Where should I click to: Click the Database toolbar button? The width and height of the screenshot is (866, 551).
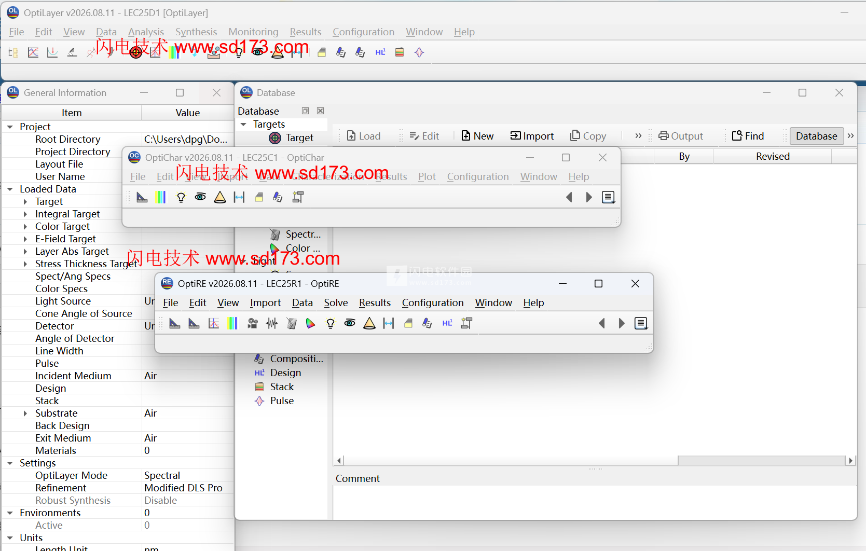817,136
